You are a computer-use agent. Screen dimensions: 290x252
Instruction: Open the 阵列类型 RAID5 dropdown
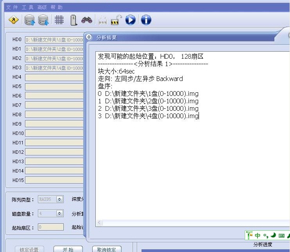pos(59,199)
